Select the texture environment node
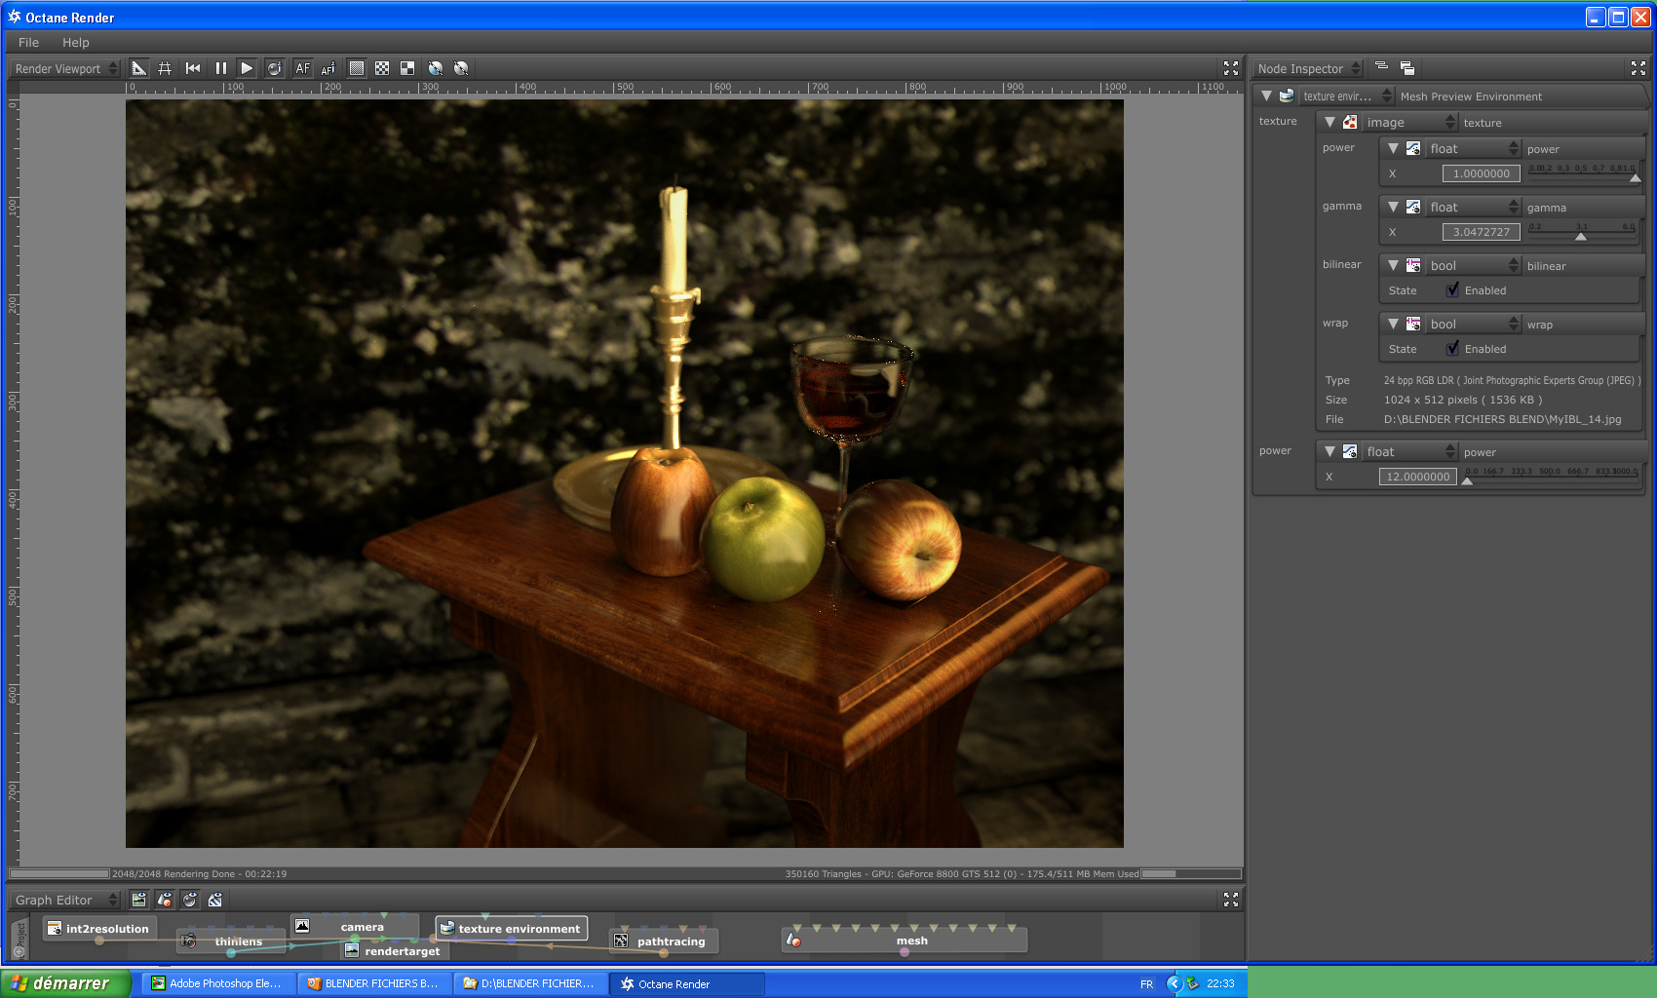Viewport: 1657px width, 998px height. pos(512,929)
